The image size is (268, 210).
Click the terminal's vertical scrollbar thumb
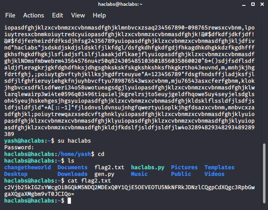pyautogui.click(x=264, y=173)
